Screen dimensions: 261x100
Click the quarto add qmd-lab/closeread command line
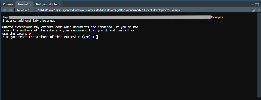click(x=29, y=21)
